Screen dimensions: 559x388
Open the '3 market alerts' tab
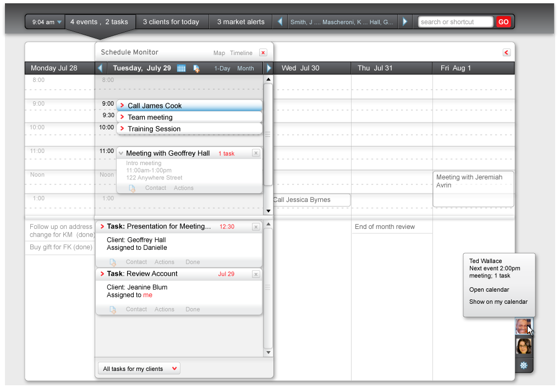(x=240, y=22)
